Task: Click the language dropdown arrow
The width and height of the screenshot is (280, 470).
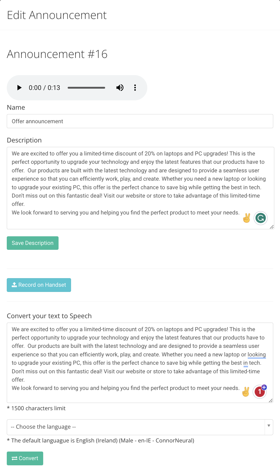Action: pyautogui.click(x=269, y=426)
